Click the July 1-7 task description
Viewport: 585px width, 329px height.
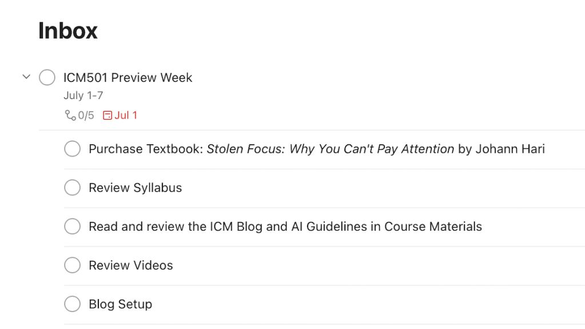coord(83,96)
